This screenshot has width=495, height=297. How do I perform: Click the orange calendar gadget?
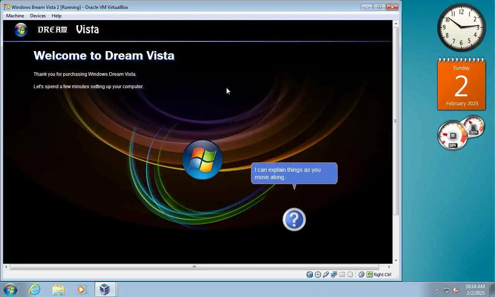pyautogui.click(x=461, y=84)
